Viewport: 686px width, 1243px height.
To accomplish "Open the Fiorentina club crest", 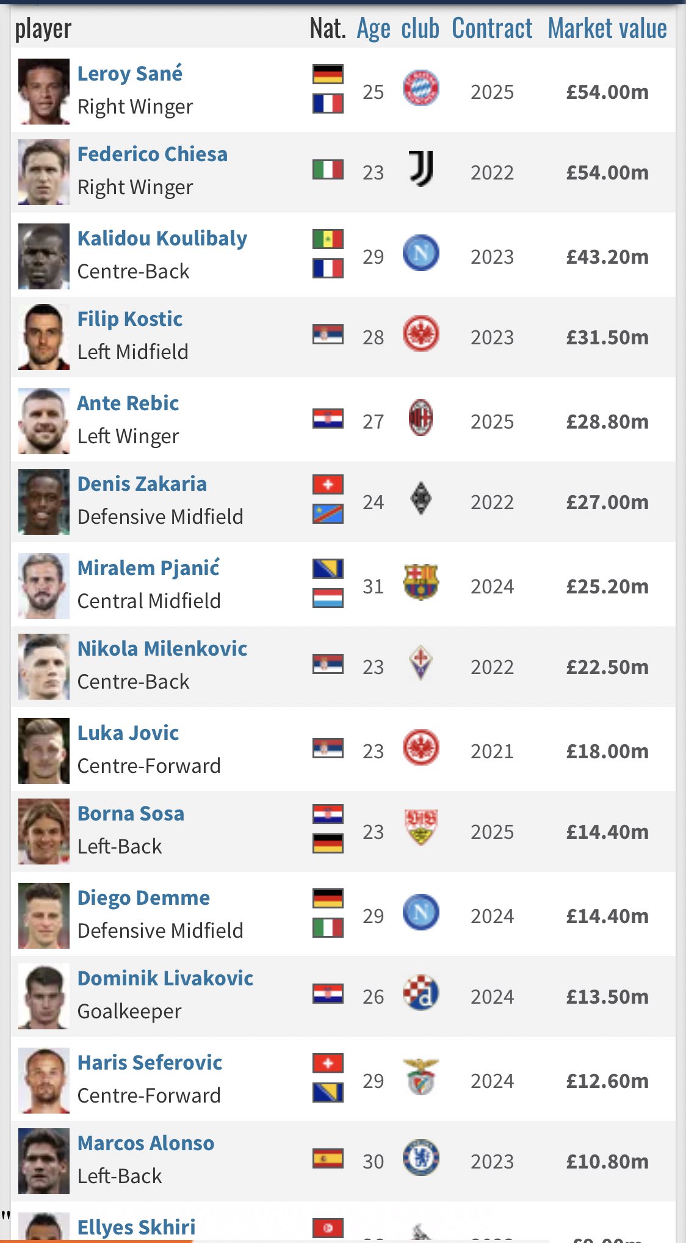I will click(x=421, y=664).
